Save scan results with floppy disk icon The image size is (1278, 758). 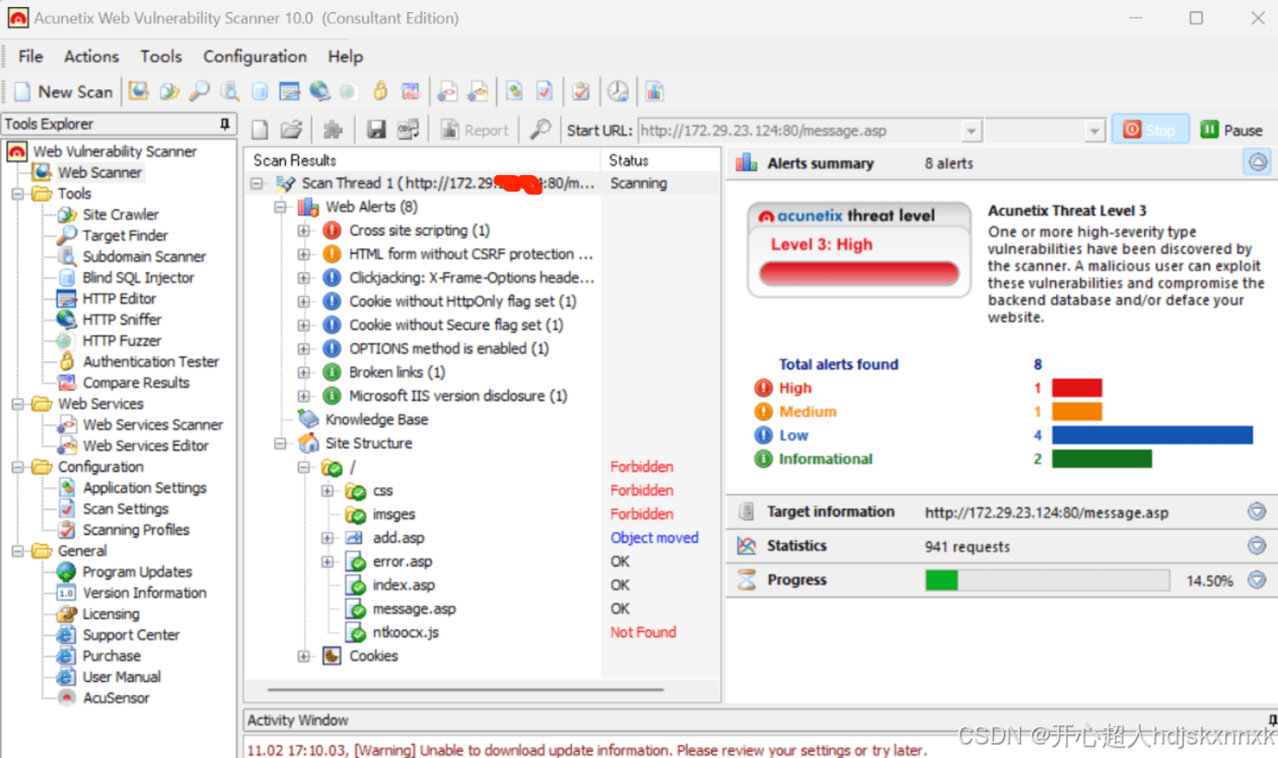click(376, 130)
